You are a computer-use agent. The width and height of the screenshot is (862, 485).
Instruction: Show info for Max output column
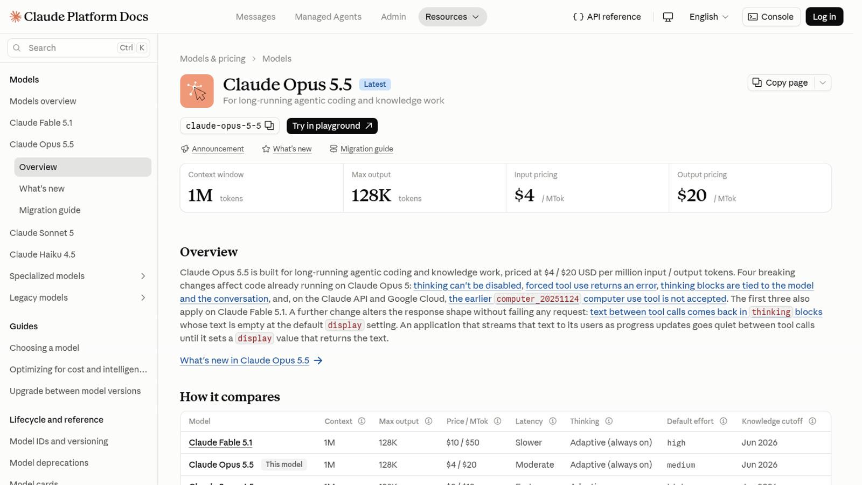click(x=428, y=421)
